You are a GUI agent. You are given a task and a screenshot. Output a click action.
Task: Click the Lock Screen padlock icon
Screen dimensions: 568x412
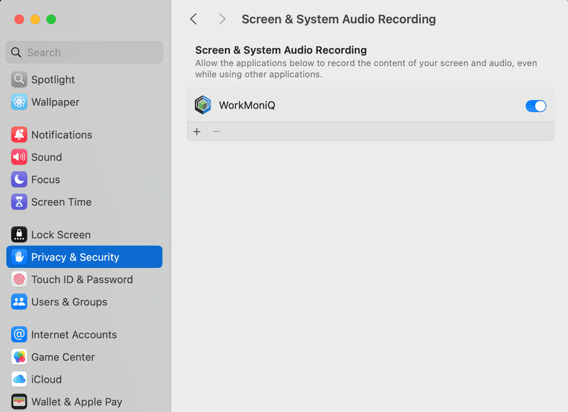coord(19,234)
